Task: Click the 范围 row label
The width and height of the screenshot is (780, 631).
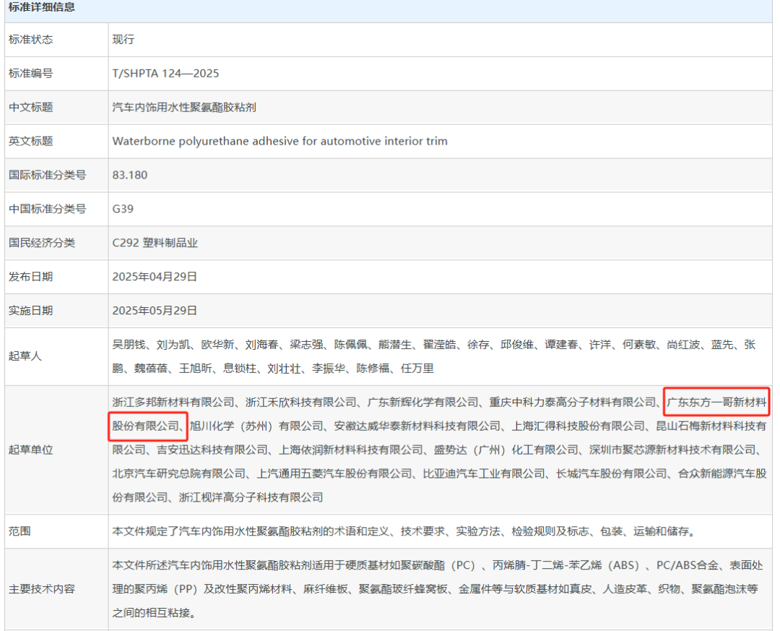Action: [19, 531]
